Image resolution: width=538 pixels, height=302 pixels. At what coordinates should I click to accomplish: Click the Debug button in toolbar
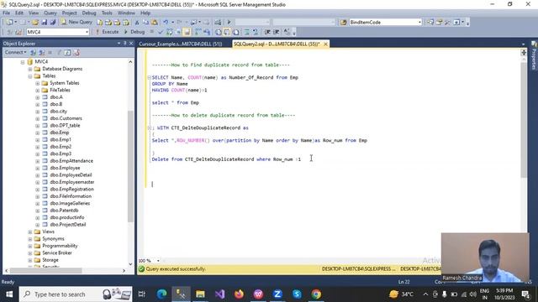click(x=134, y=32)
